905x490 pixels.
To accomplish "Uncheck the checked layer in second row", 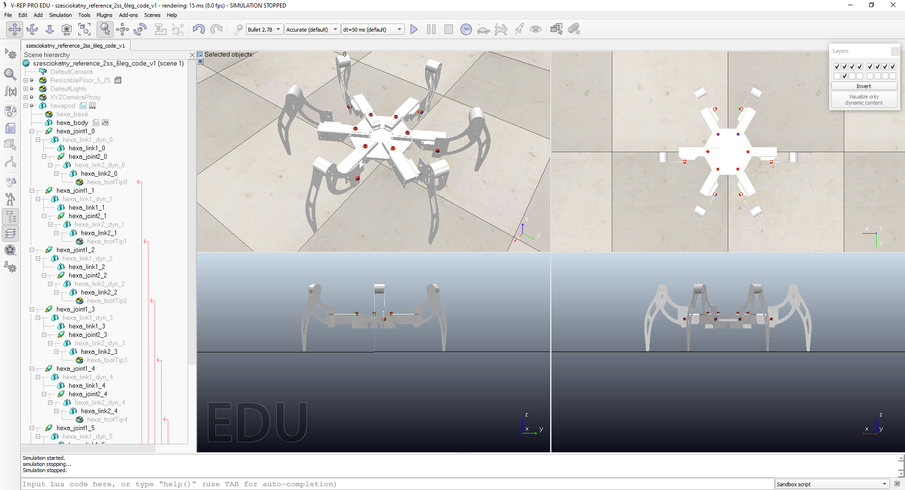I will tap(845, 76).
